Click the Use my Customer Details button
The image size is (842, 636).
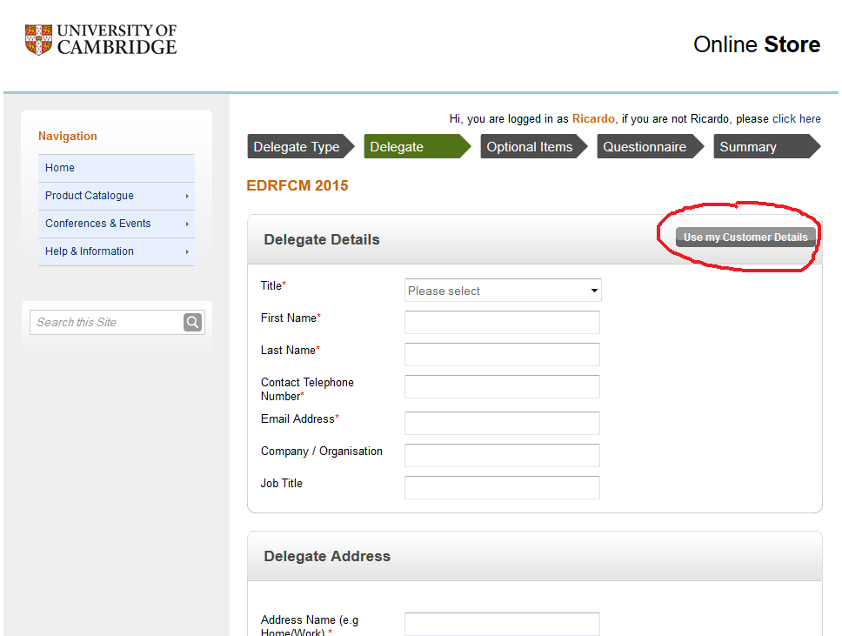pyautogui.click(x=745, y=237)
